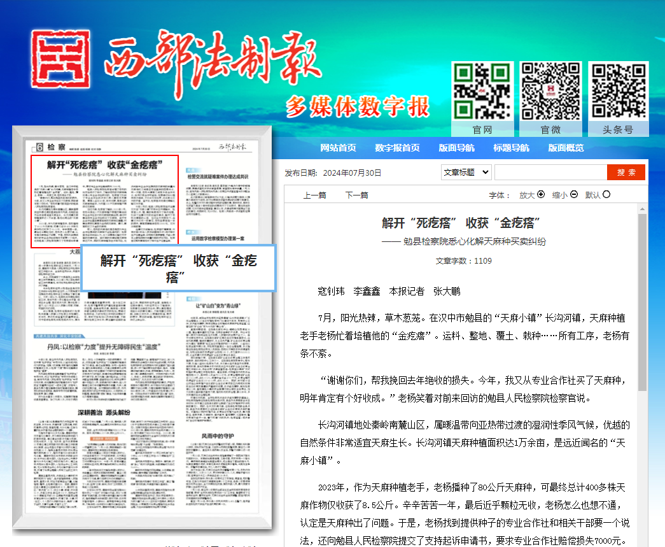Click the subtitle 勉县检察院悉心化解天麻种买卖纠纷

tap(464, 241)
